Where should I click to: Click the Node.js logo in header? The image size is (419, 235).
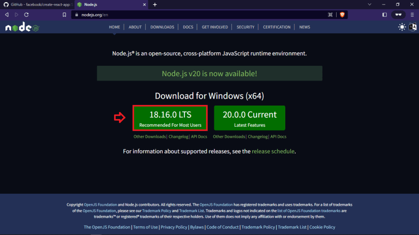(x=22, y=27)
